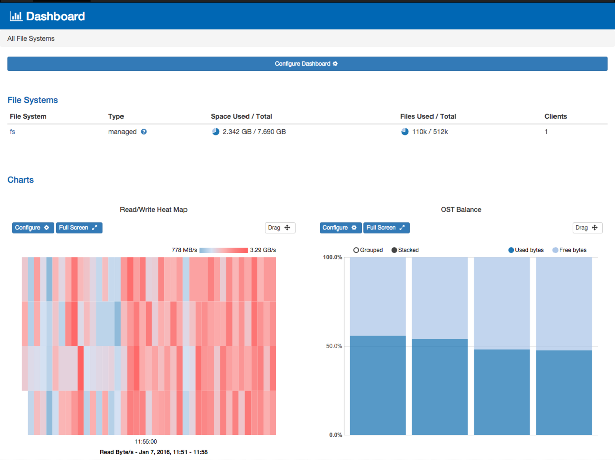Click the first OST used bytes bar
This screenshot has height=462, width=615.
click(x=378, y=385)
